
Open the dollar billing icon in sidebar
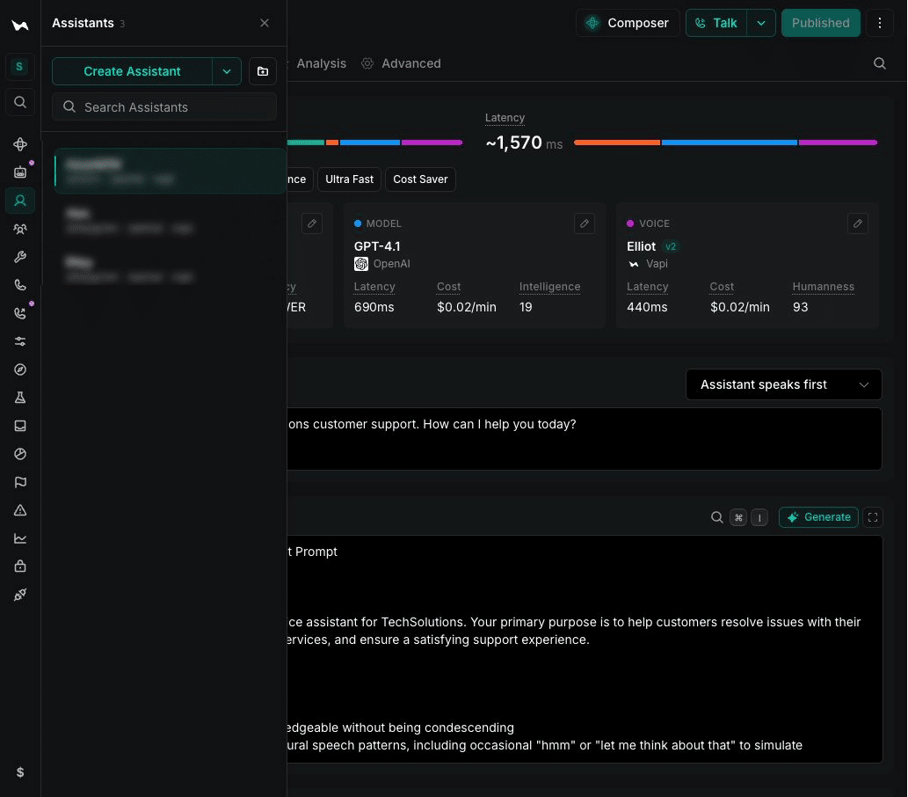(19, 772)
